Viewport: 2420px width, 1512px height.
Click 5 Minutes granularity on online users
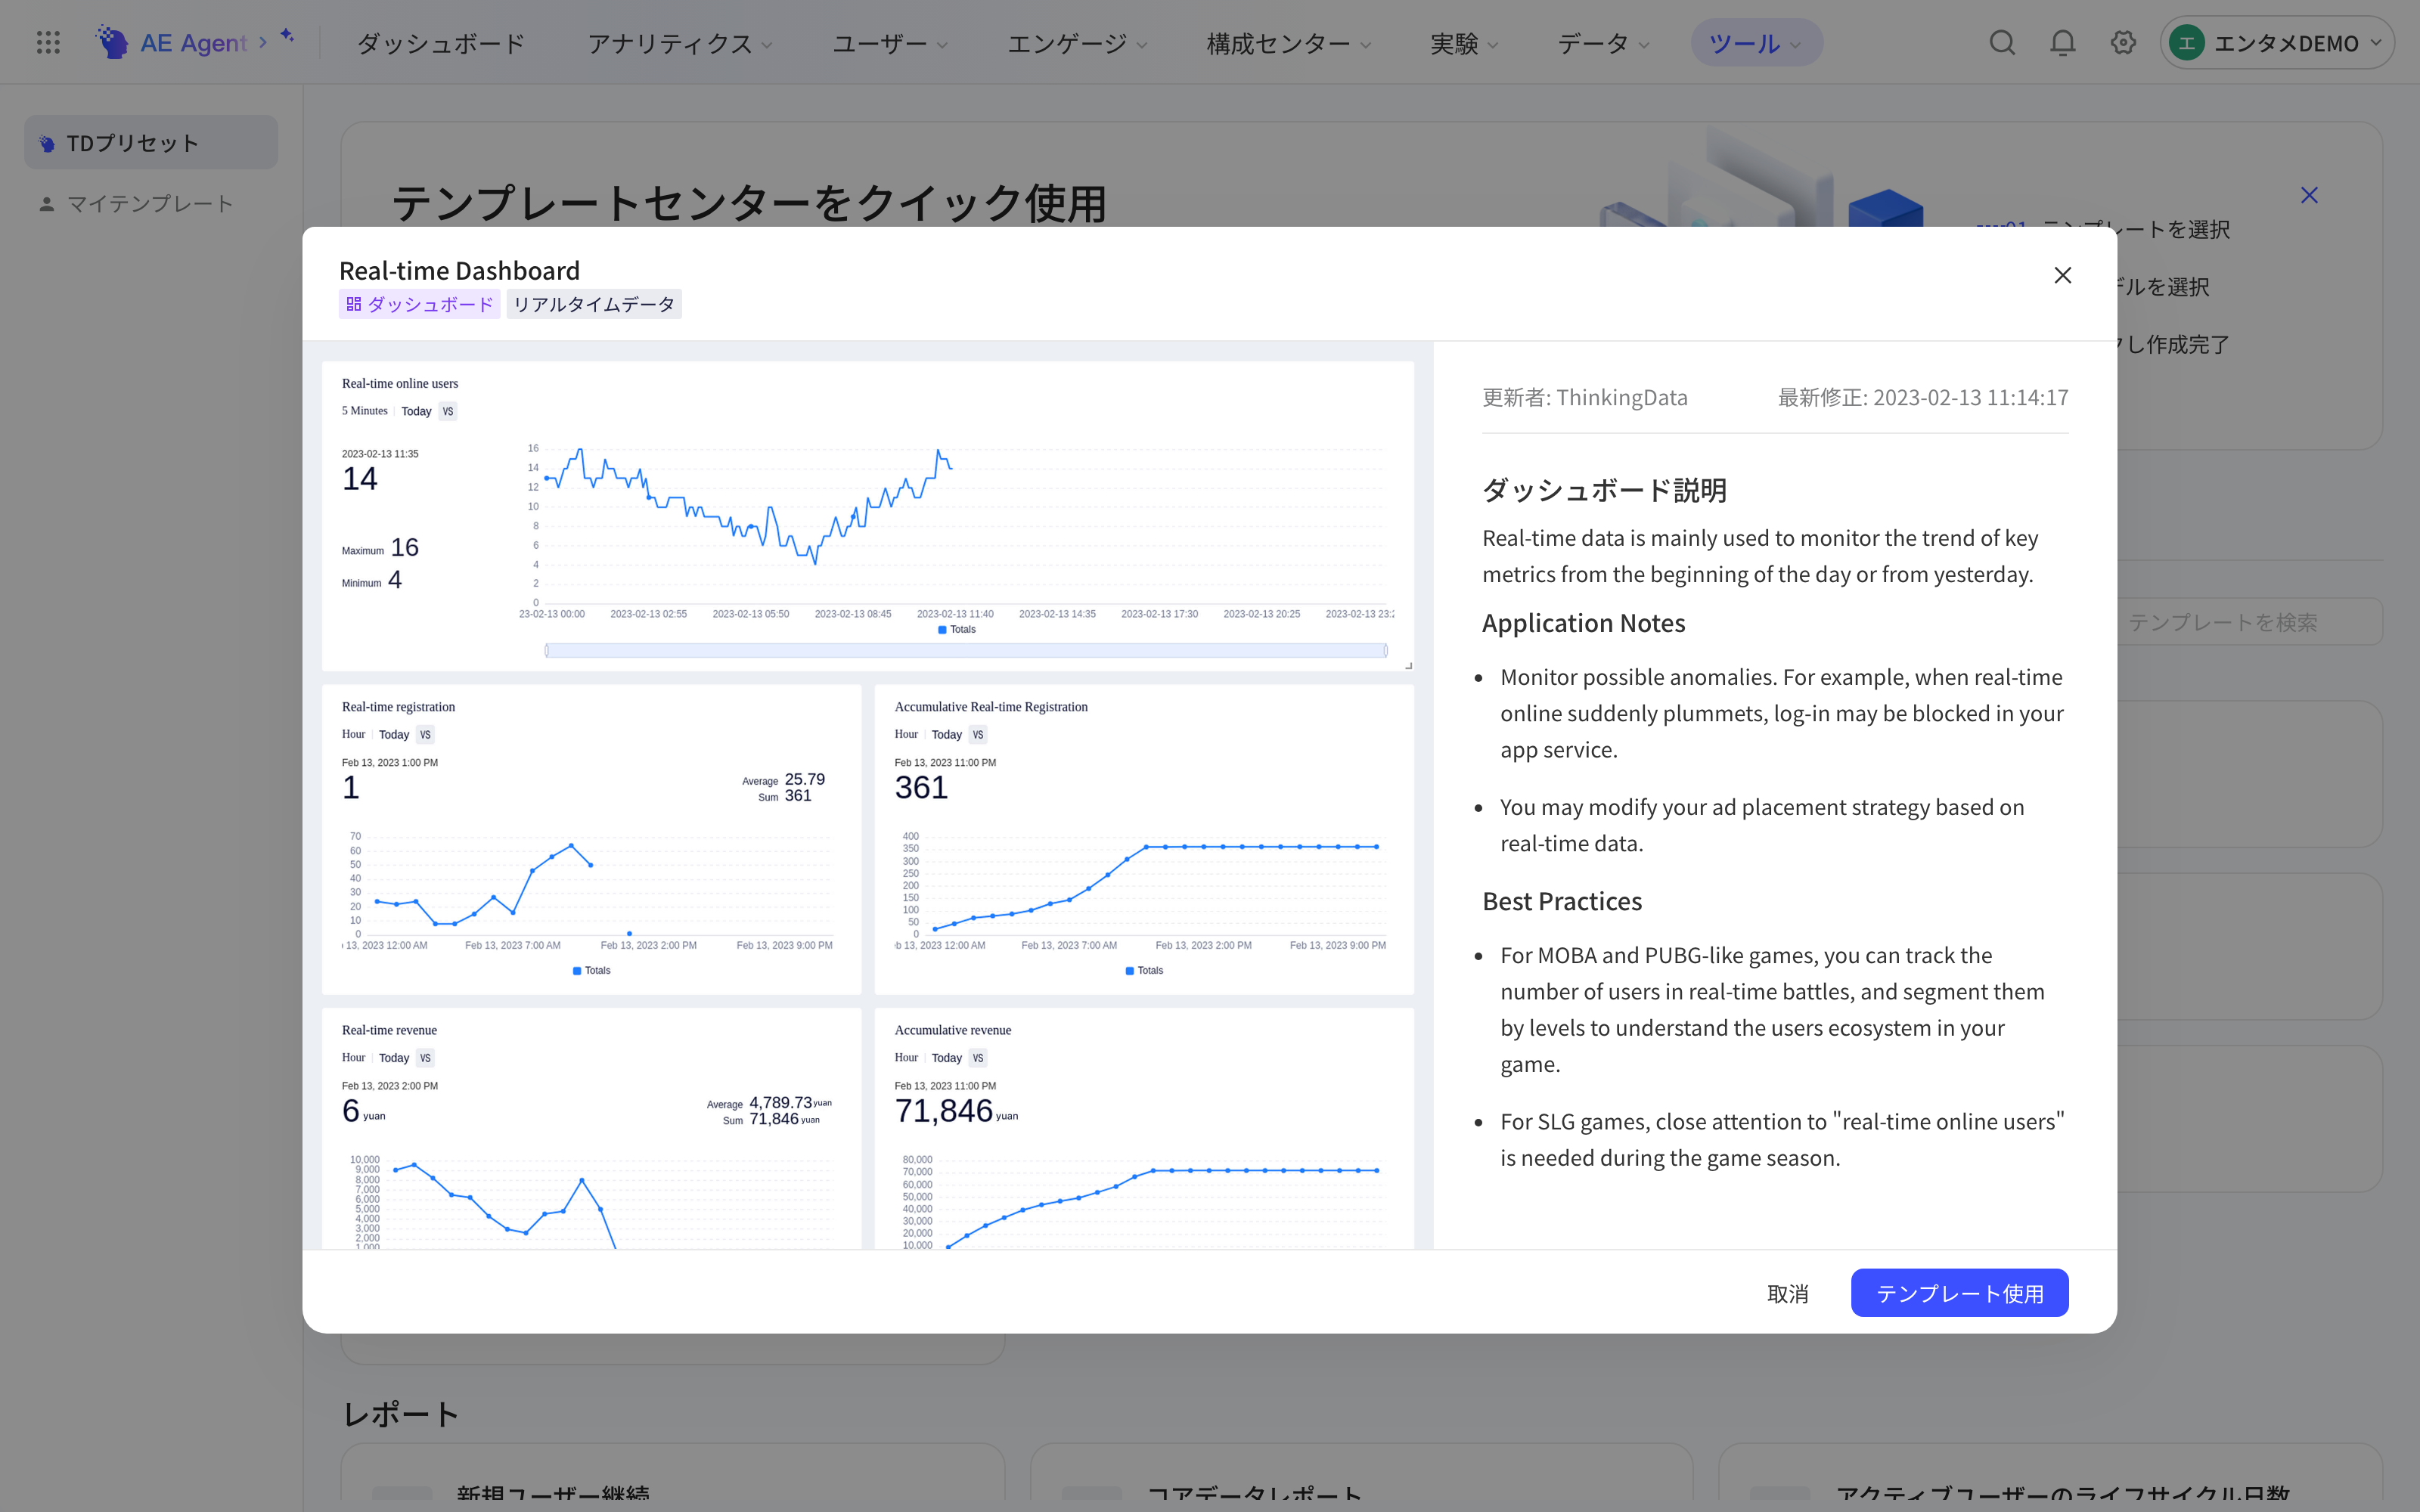point(364,411)
